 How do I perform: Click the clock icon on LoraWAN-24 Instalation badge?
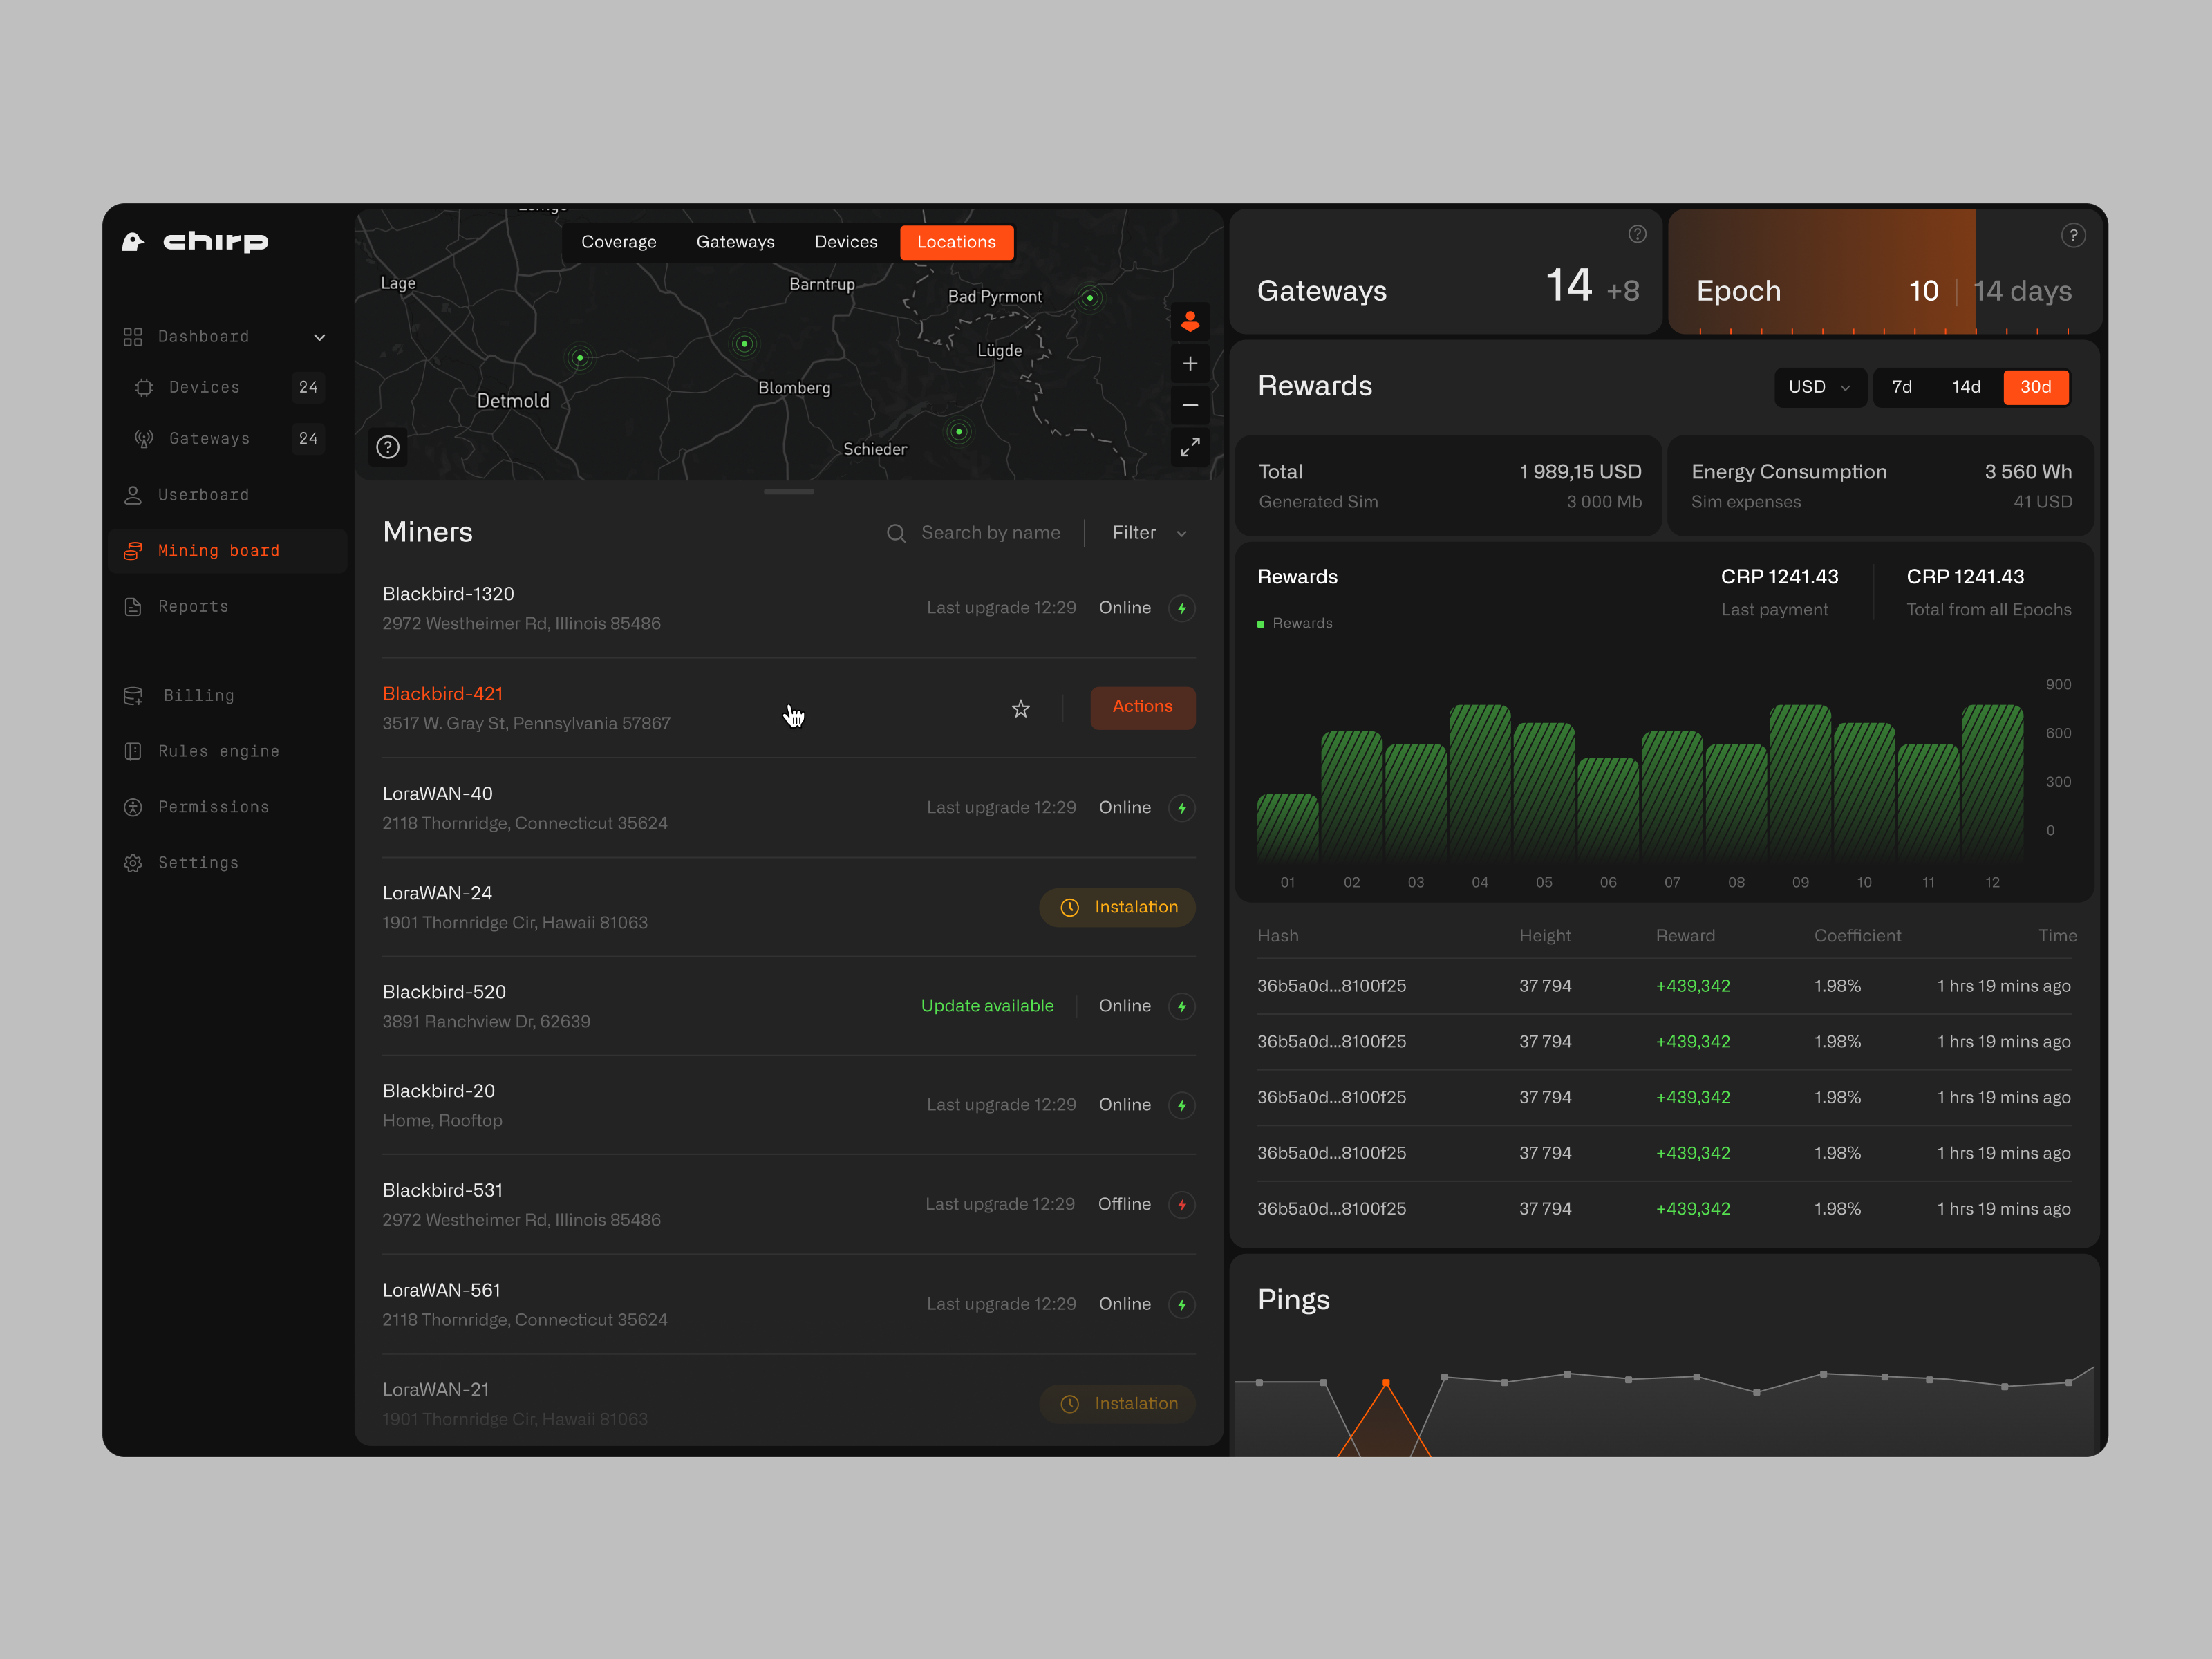tap(1069, 907)
